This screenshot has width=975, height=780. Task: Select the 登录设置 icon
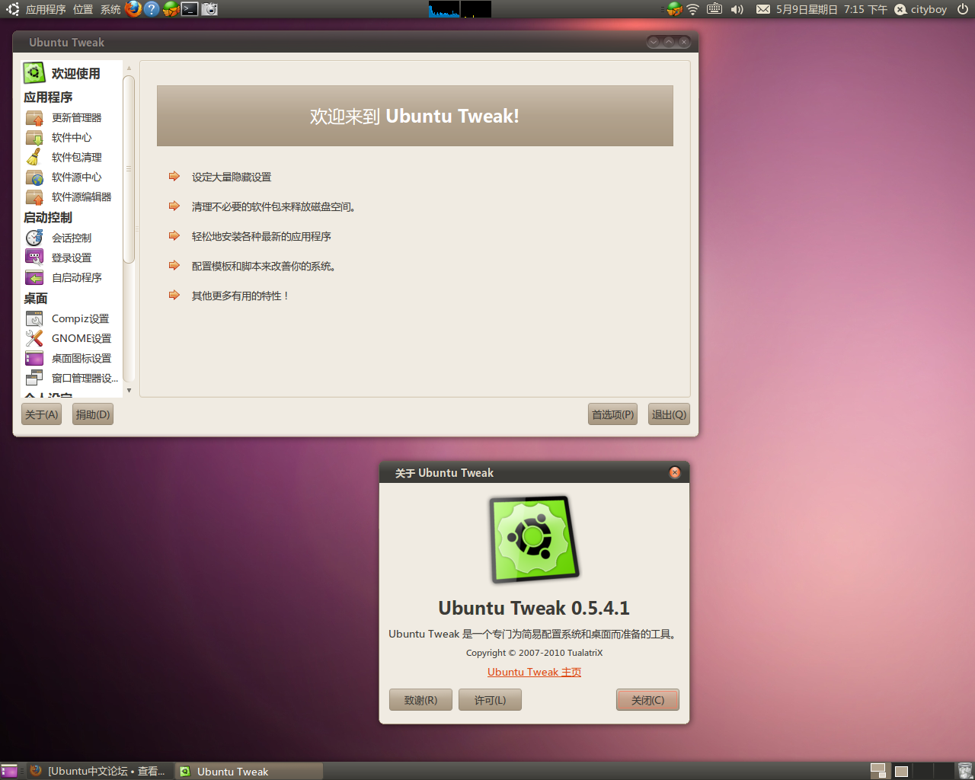click(x=34, y=257)
